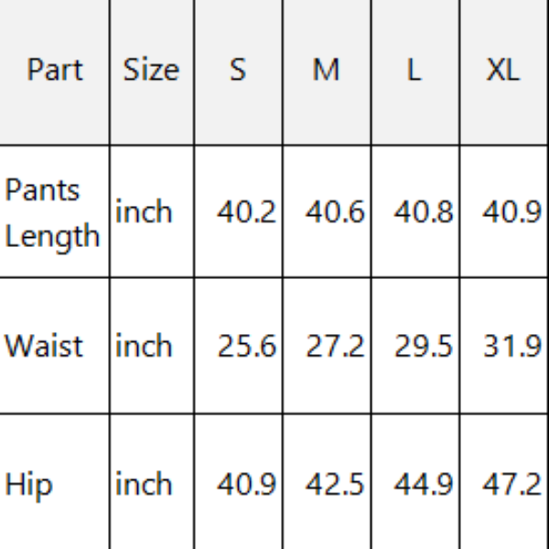Click the Size column header cell
Screen dimensions: 549x549
point(151,70)
